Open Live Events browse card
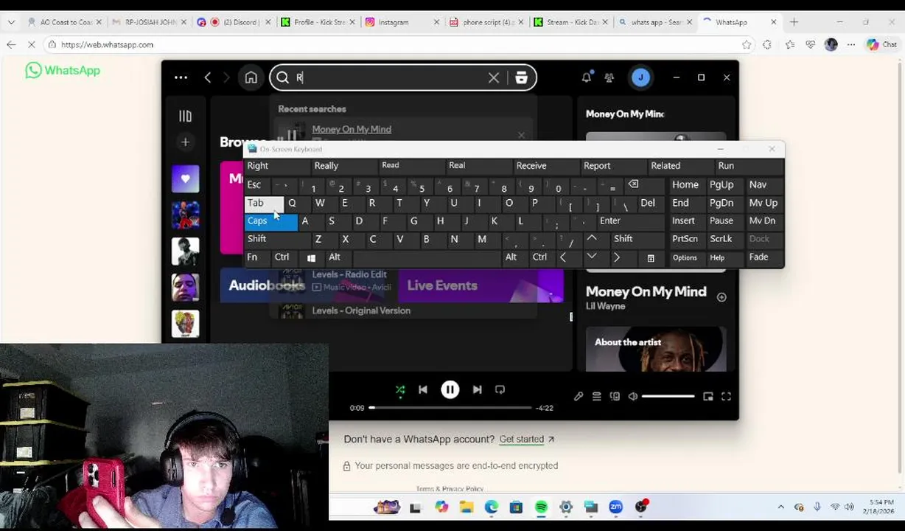Screen dimensions: 905x531 pyautogui.click(x=481, y=286)
